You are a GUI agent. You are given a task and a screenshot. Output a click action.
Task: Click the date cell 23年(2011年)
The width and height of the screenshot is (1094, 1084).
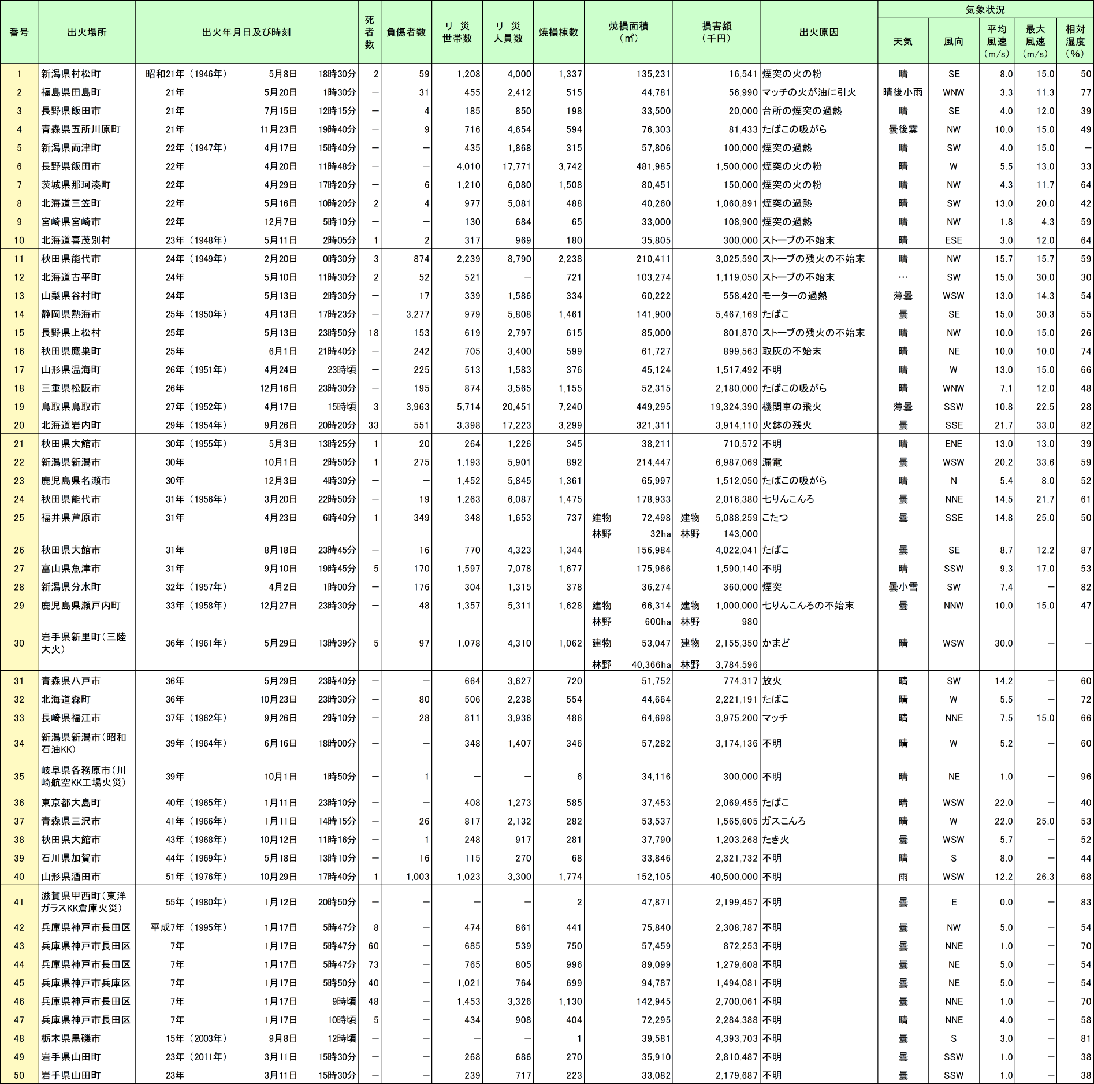pyautogui.click(x=196, y=1057)
